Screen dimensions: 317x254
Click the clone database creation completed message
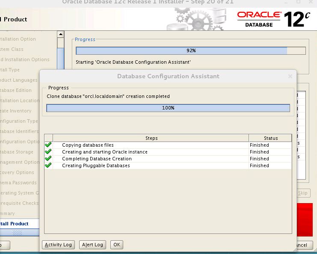108,96
